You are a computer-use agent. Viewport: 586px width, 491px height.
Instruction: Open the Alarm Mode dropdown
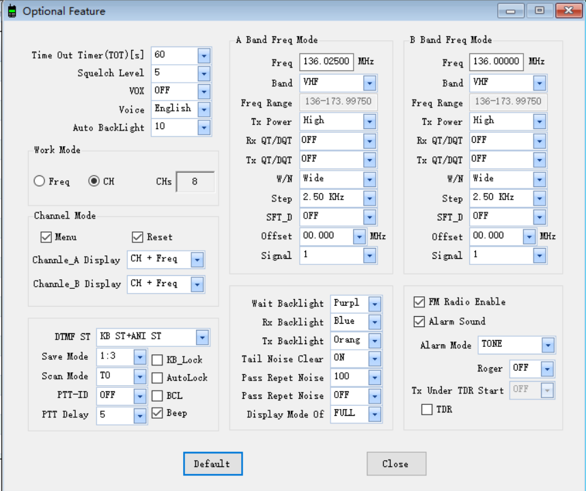(548, 345)
